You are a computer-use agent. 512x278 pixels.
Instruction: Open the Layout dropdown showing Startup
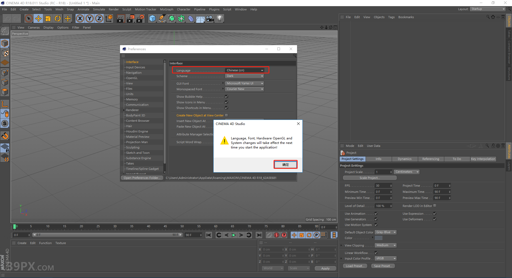(487, 9)
